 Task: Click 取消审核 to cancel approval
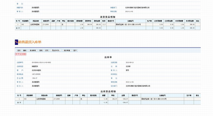coord(33,50)
